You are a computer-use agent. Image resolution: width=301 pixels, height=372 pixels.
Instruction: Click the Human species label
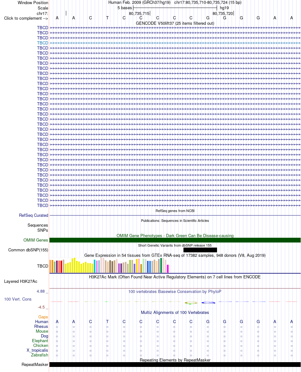[x=42, y=322]
